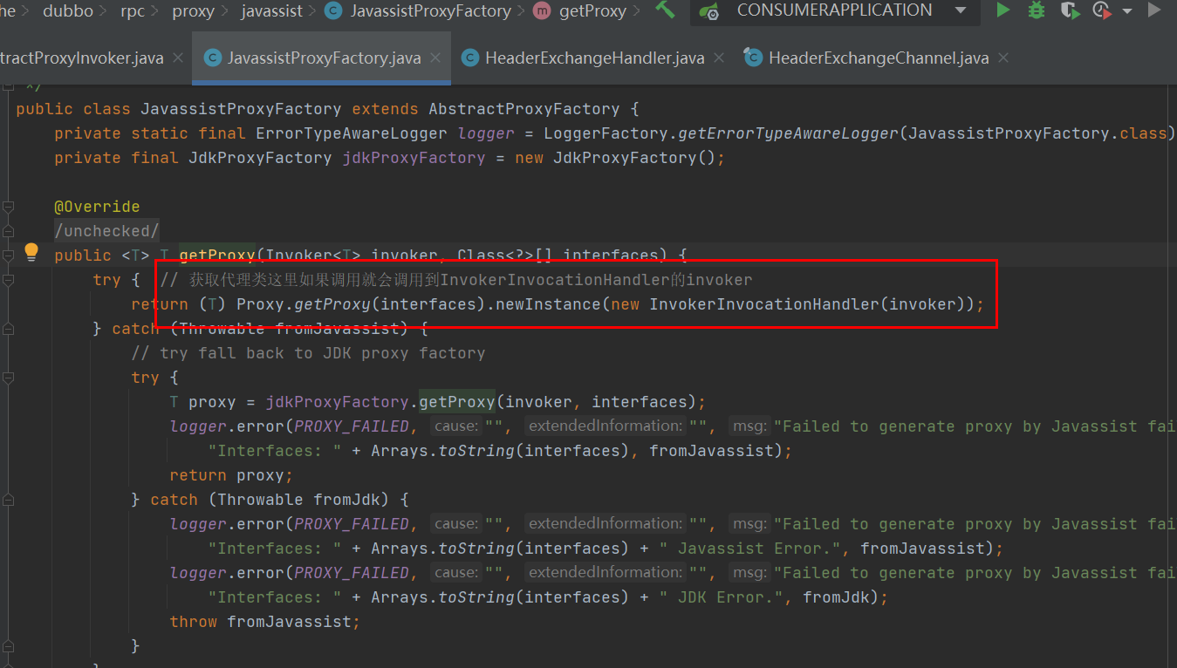Viewport: 1177px width, 668px height.
Task: Click the " Javassist Error." string literal
Action: [x=750, y=549]
